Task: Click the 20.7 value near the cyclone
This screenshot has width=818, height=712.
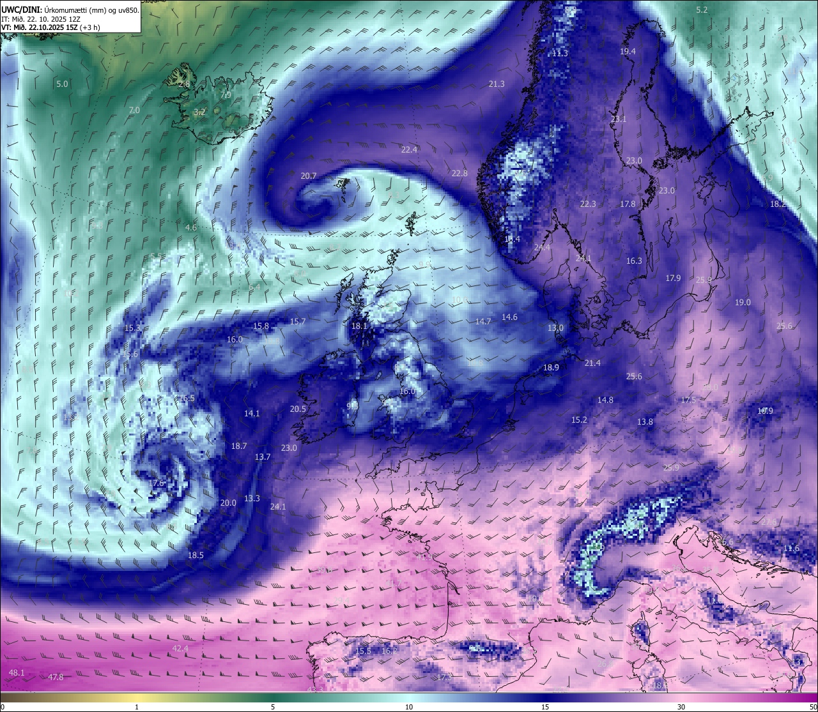Action: click(309, 176)
